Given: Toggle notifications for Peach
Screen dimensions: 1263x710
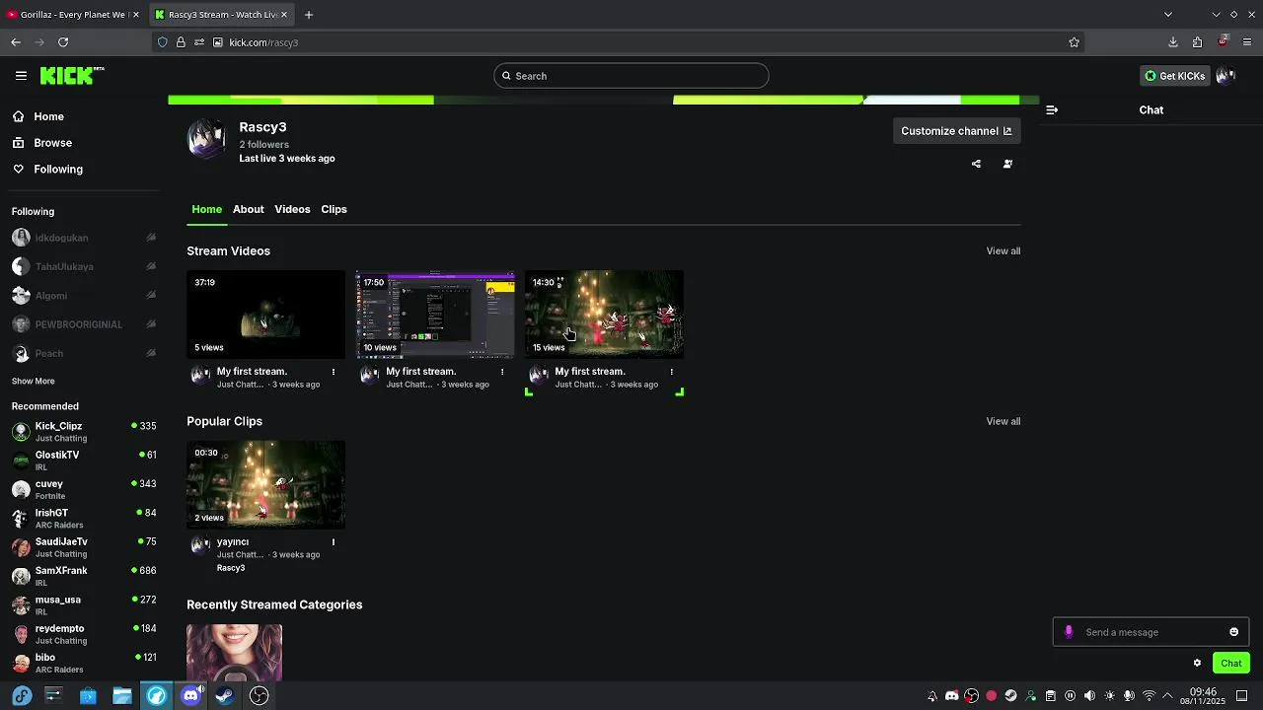Looking at the screenshot, I should coord(151,353).
